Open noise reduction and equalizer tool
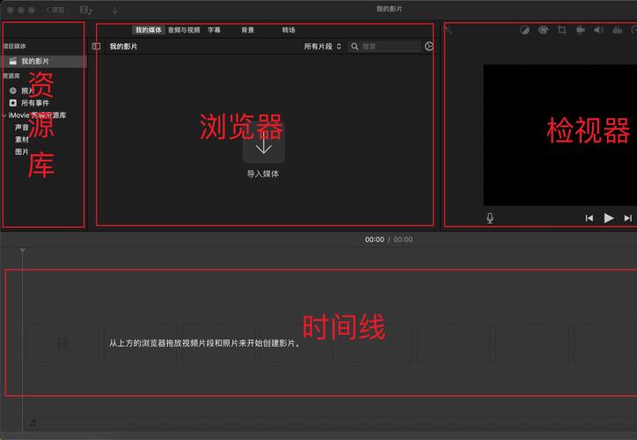637x440 pixels. 617,30
